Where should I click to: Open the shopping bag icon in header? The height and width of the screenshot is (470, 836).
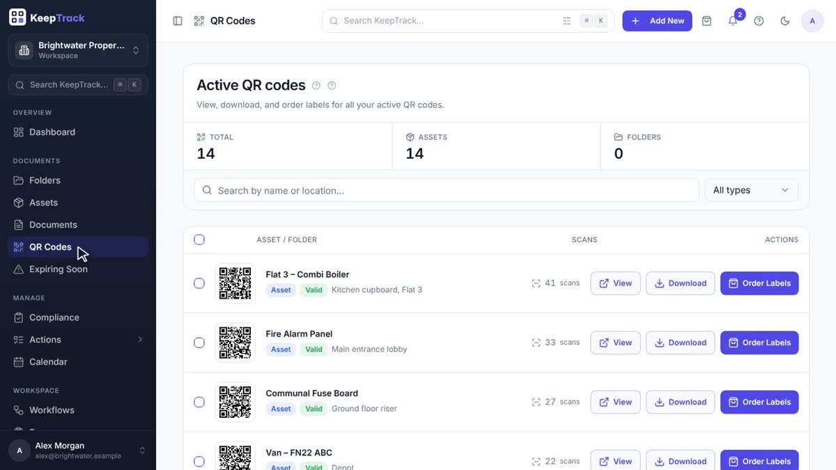[x=706, y=21]
